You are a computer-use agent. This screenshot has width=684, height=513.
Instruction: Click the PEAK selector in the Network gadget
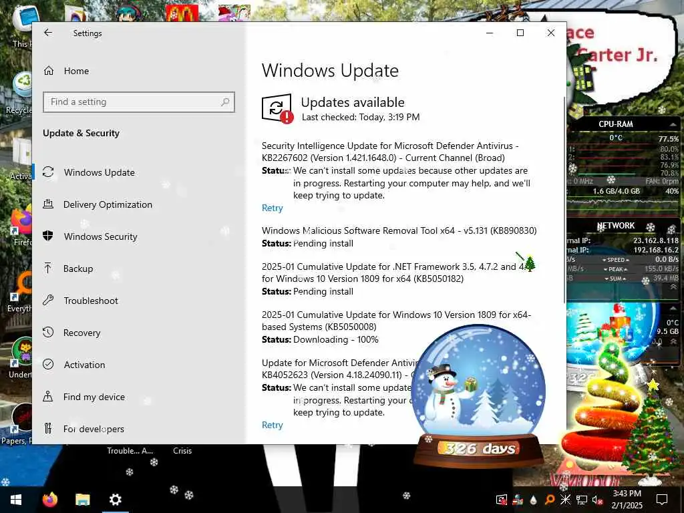[x=615, y=269]
